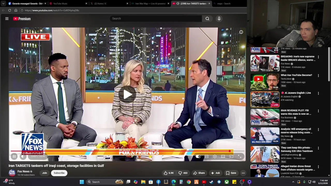Open Al Jazeera English Live thumbnail
The width and height of the screenshot is (331, 186).
[x=265, y=99]
